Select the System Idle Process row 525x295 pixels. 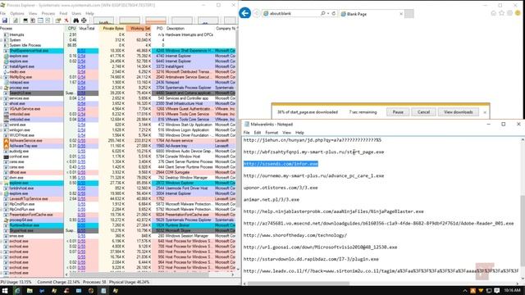click(x=117, y=45)
